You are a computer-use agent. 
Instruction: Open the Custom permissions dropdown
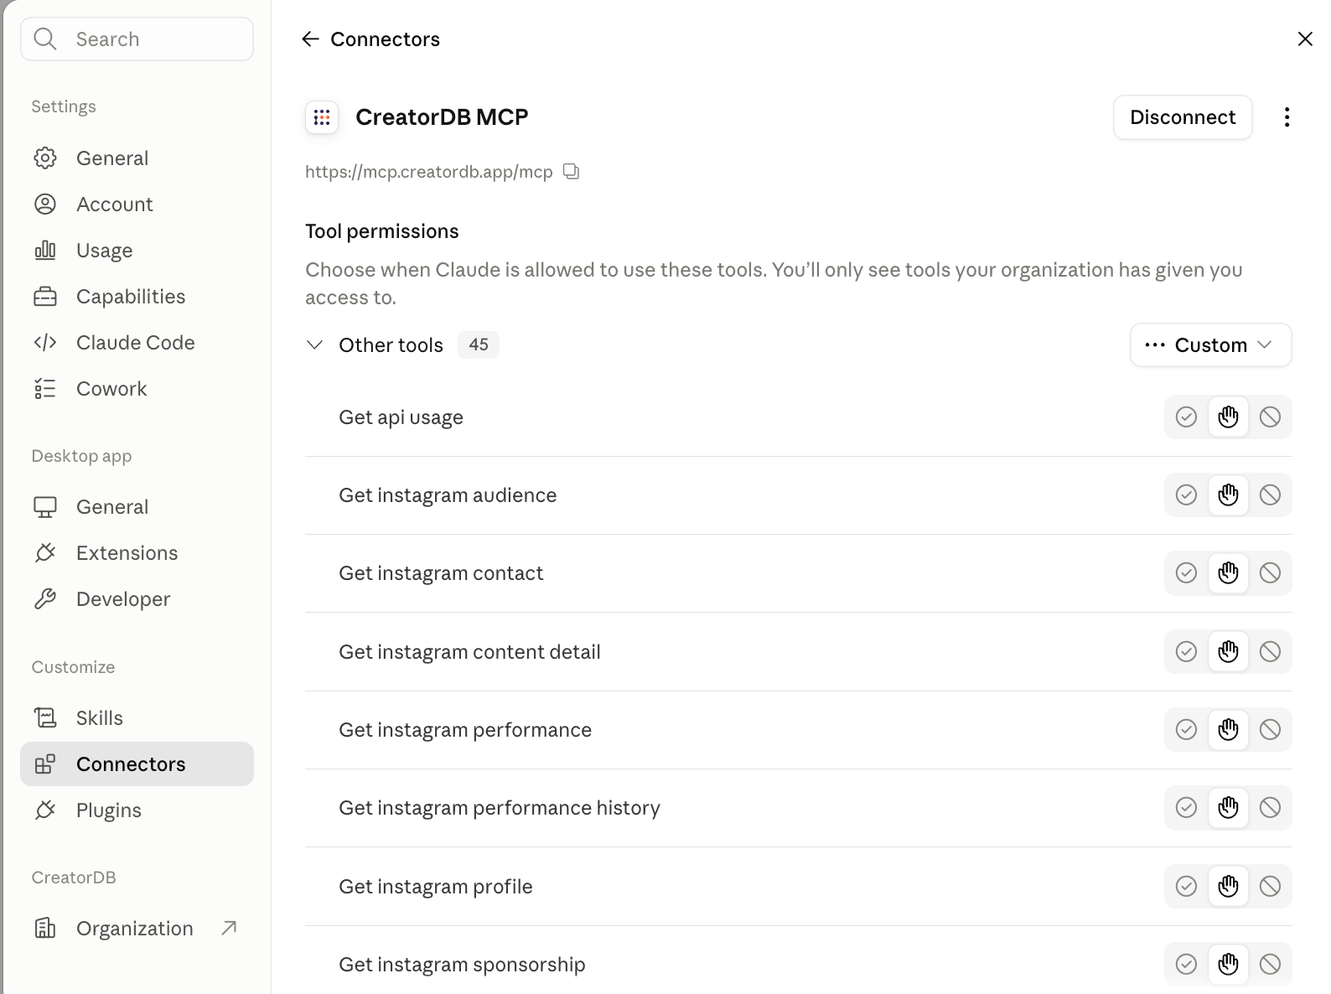(1210, 344)
